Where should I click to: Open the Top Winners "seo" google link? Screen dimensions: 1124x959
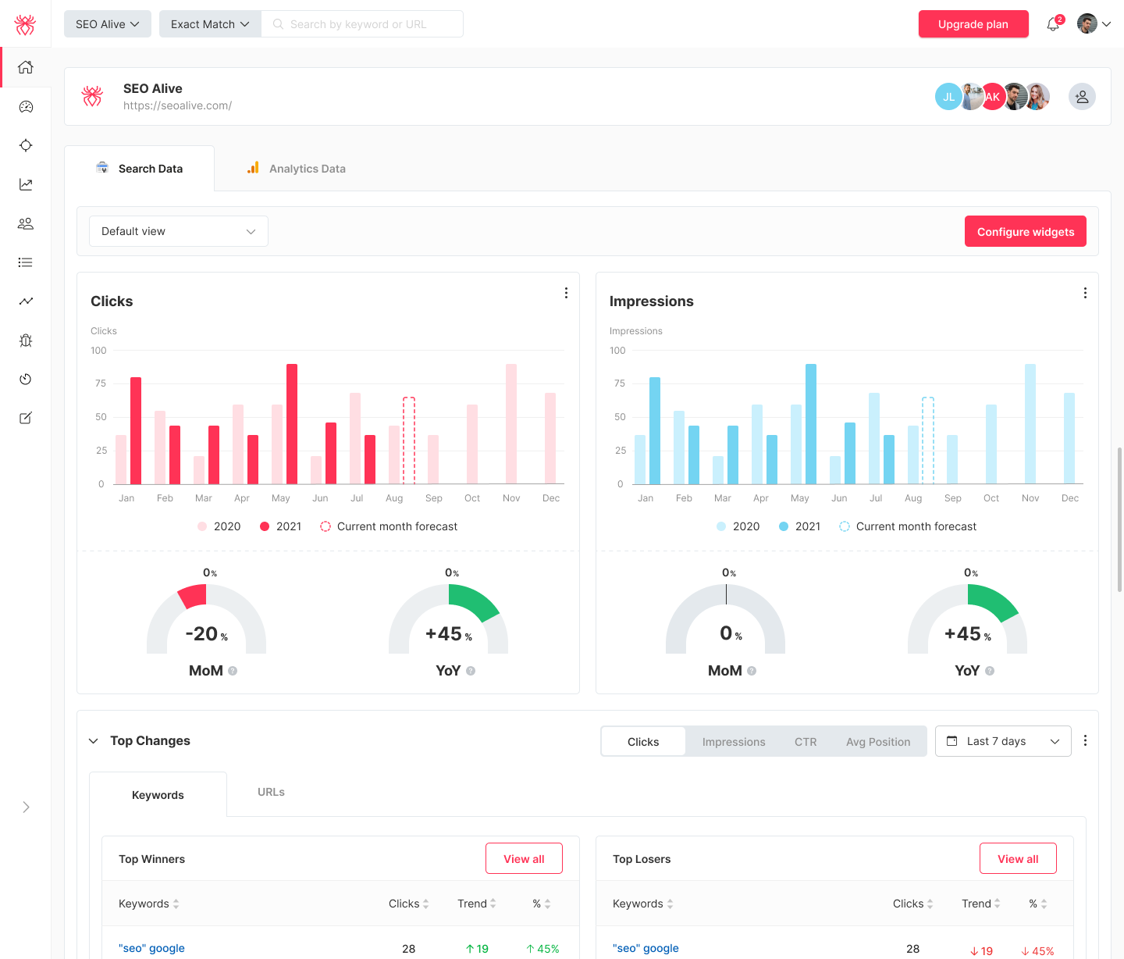point(151,948)
